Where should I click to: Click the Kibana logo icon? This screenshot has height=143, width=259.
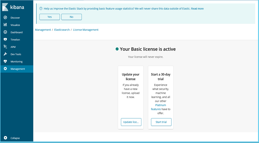pyautogui.click(x=5, y=7)
